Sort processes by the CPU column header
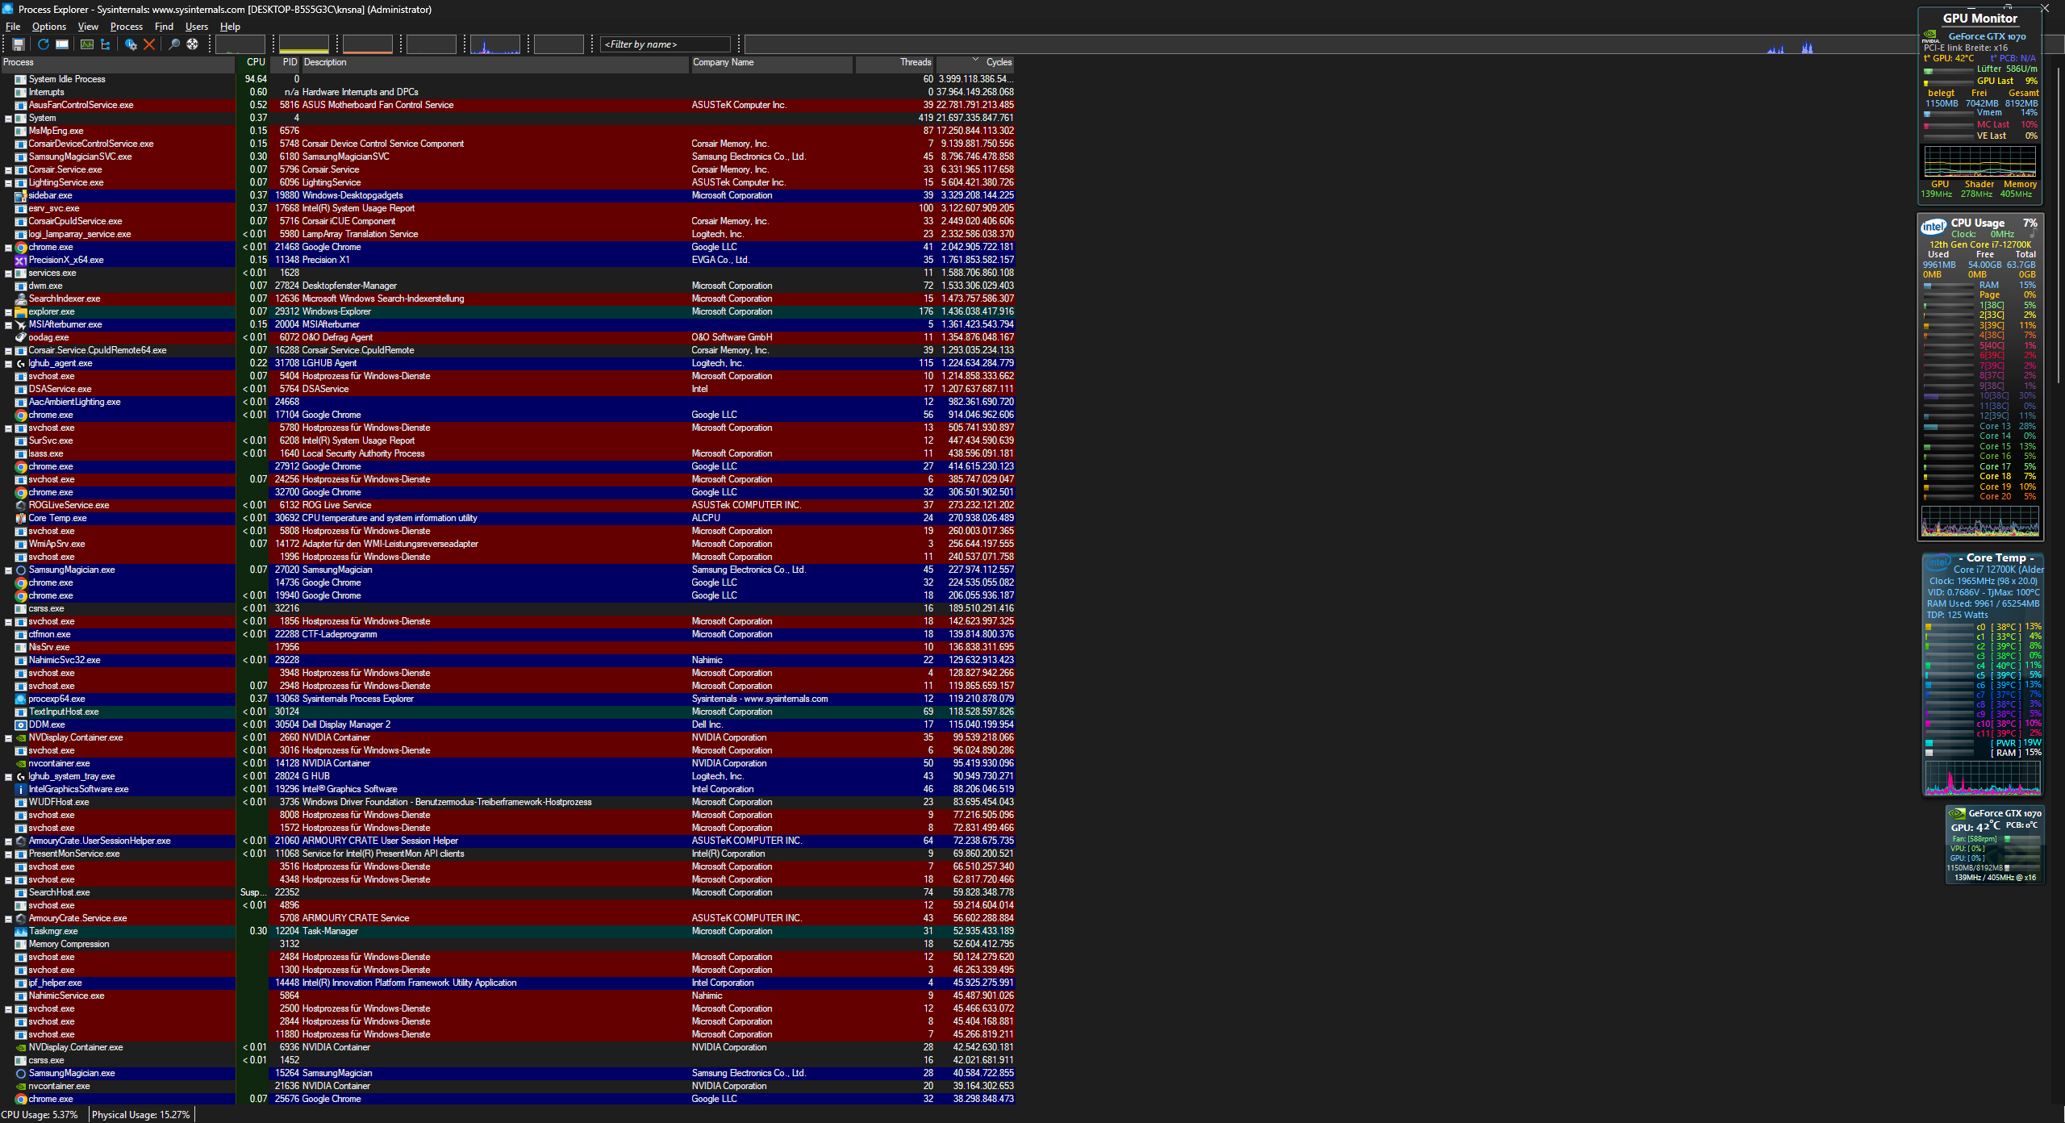 pyautogui.click(x=254, y=62)
